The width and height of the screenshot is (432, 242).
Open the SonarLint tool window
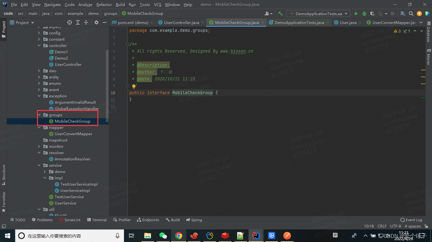pyautogui.click(x=70, y=220)
